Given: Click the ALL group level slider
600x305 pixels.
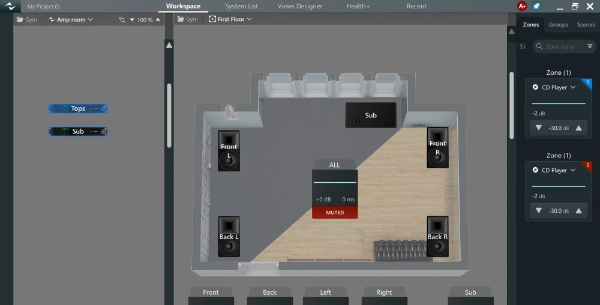Looking at the screenshot, I should 335,182.
